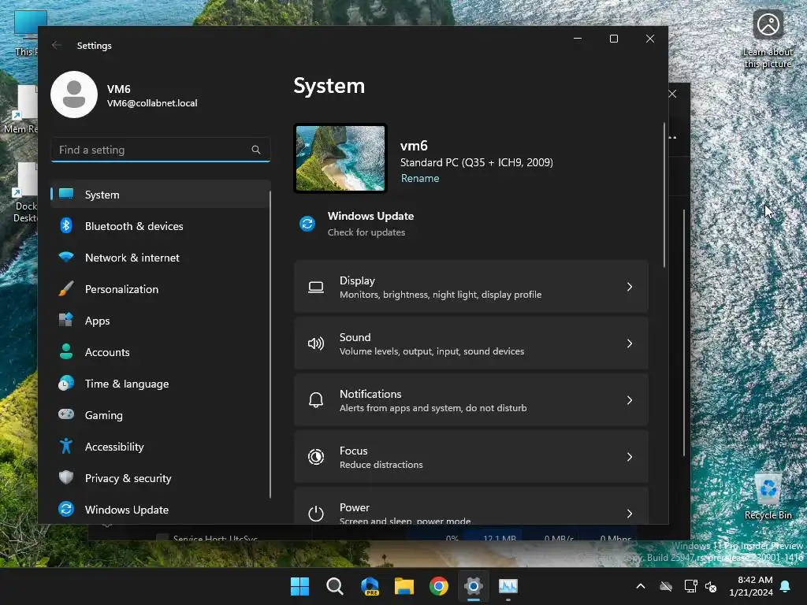This screenshot has height=605, width=807.
Task: Open Gaming settings
Action: [160, 414]
